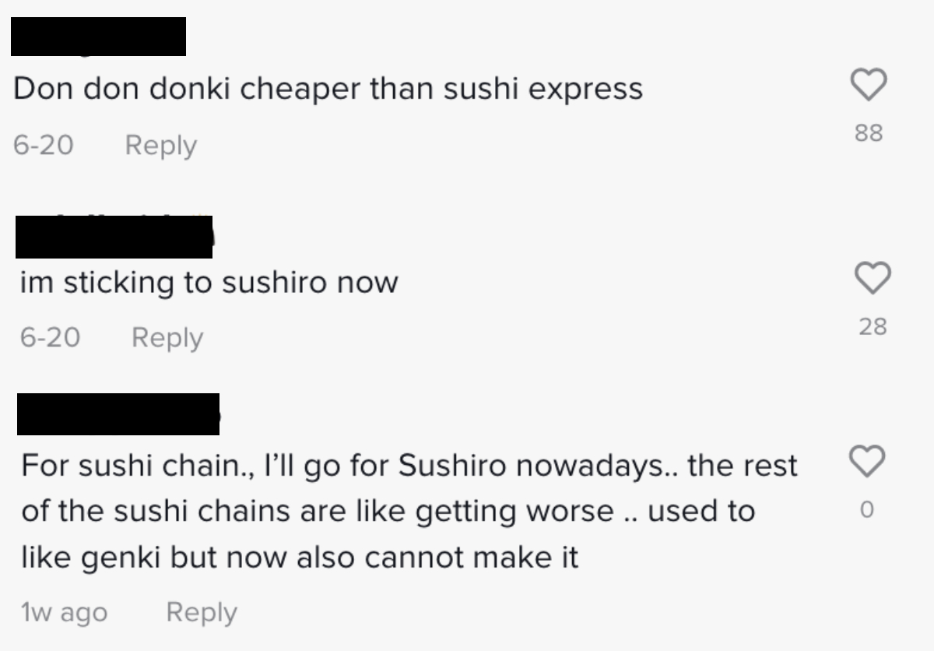Click the 88 likes count
Viewport: 934px width, 651px height.
click(869, 133)
